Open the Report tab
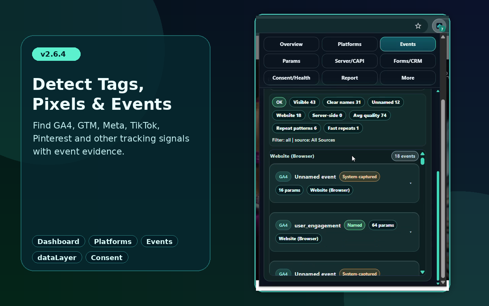 (x=350, y=78)
